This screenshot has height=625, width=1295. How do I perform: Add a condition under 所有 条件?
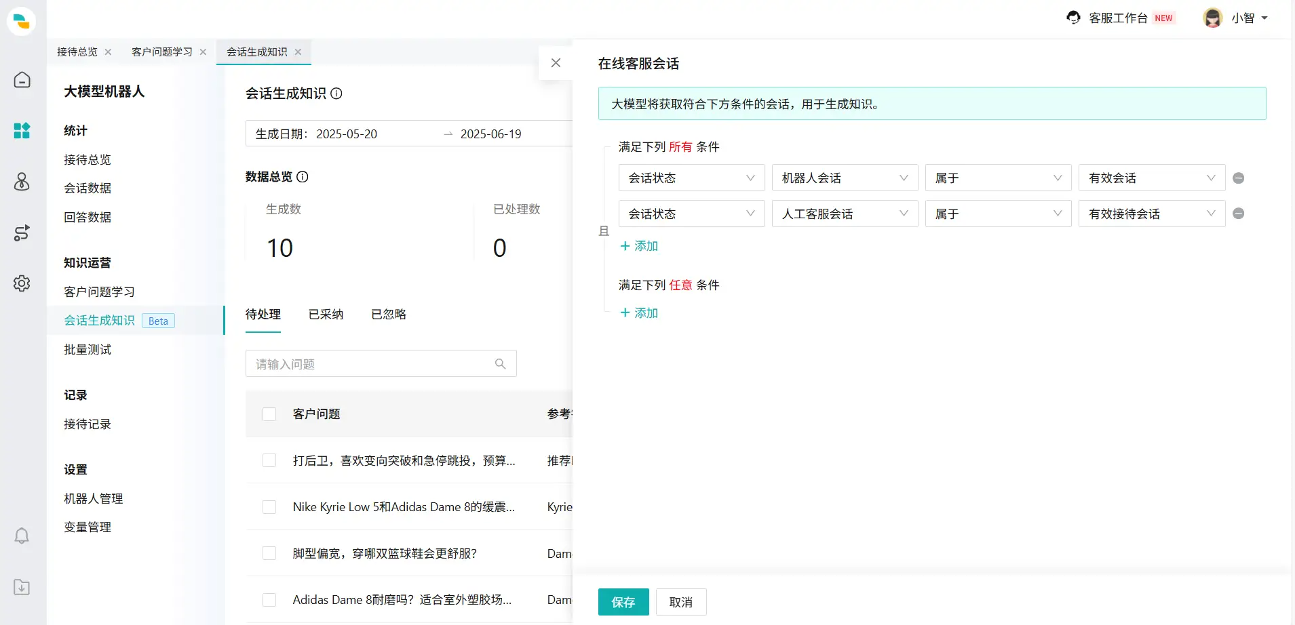tap(639, 246)
